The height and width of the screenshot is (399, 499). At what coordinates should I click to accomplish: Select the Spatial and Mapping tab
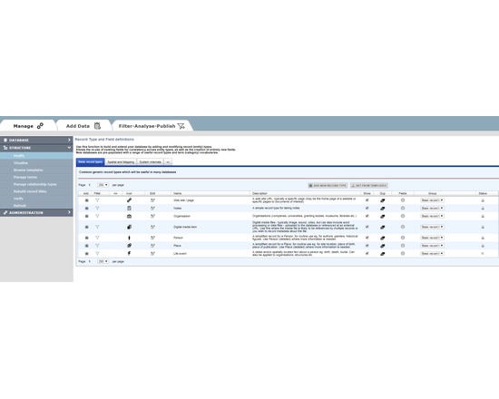[x=121, y=162]
